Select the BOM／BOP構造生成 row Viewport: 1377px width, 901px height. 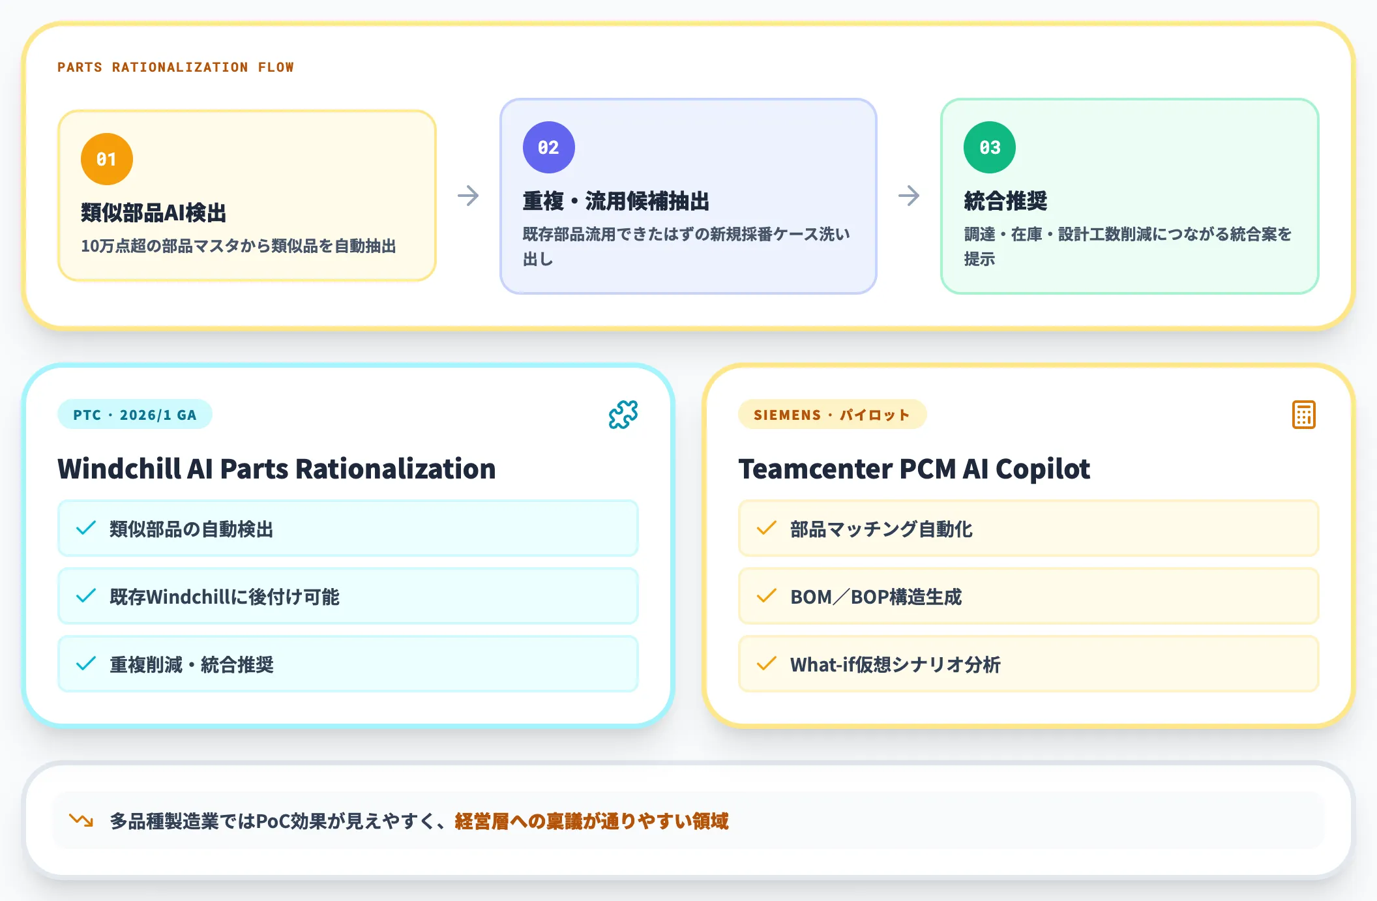coord(1029,596)
